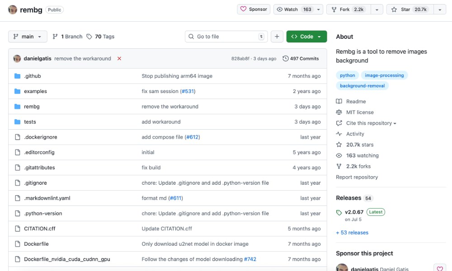Open the examples folder
Screen dimensions: 452x271
point(35,91)
